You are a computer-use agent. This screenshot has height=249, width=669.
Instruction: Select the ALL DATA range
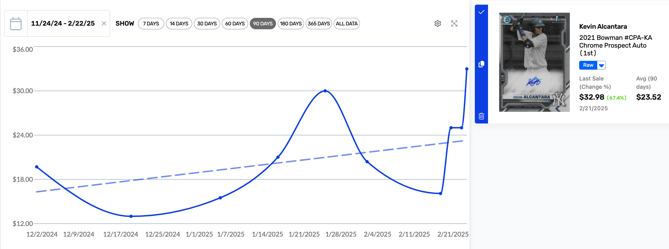[347, 24]
